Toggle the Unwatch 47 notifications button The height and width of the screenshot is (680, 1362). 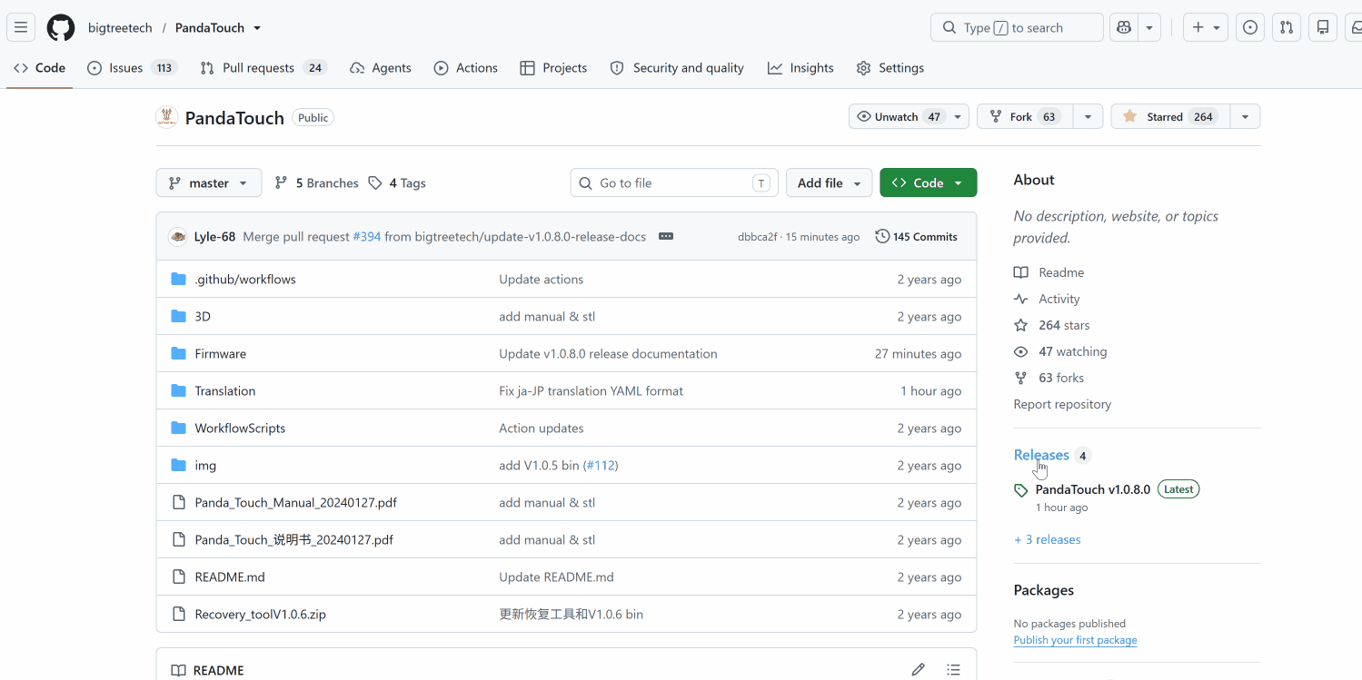(910, 117)
